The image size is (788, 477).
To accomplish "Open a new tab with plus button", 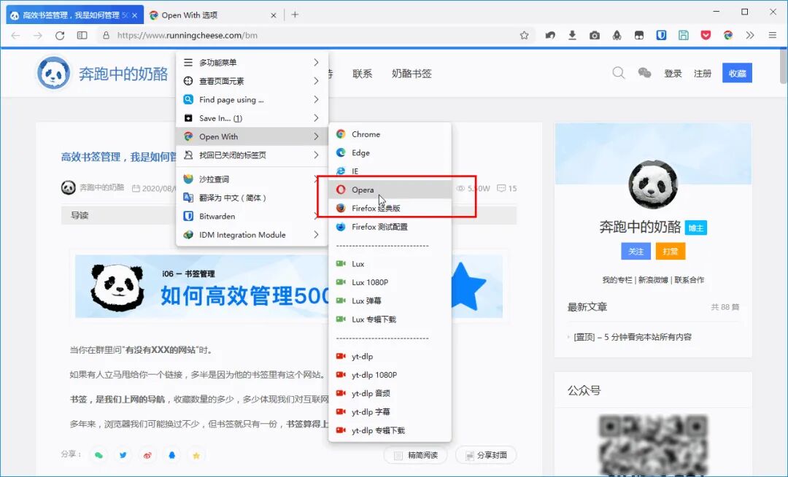I will (295, 15).
